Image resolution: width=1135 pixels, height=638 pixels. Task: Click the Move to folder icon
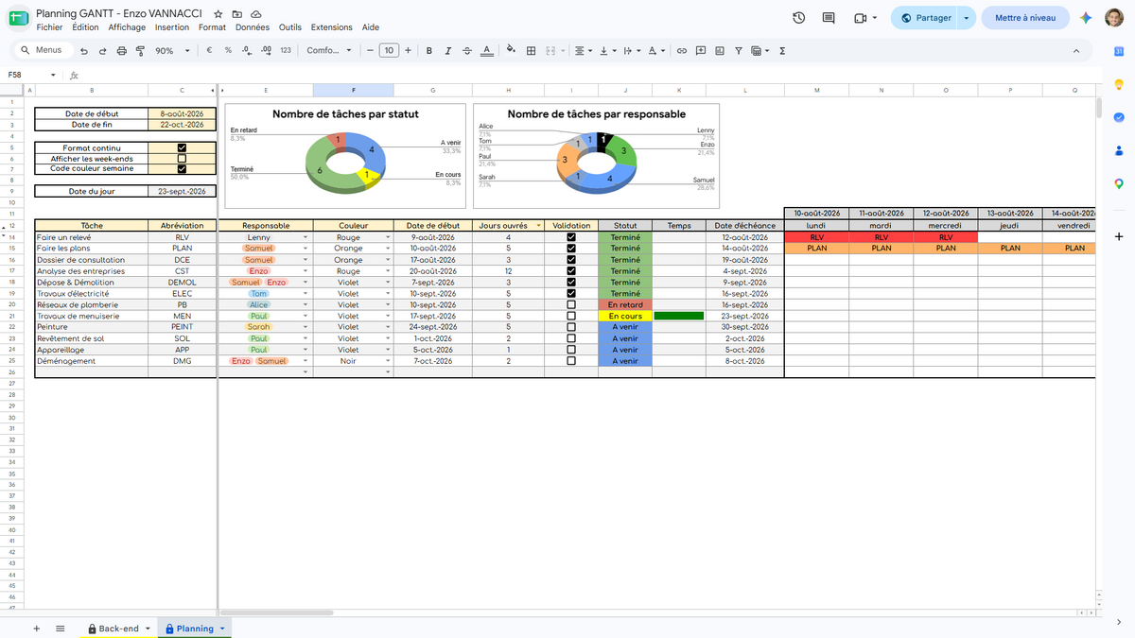pos(237,15)
